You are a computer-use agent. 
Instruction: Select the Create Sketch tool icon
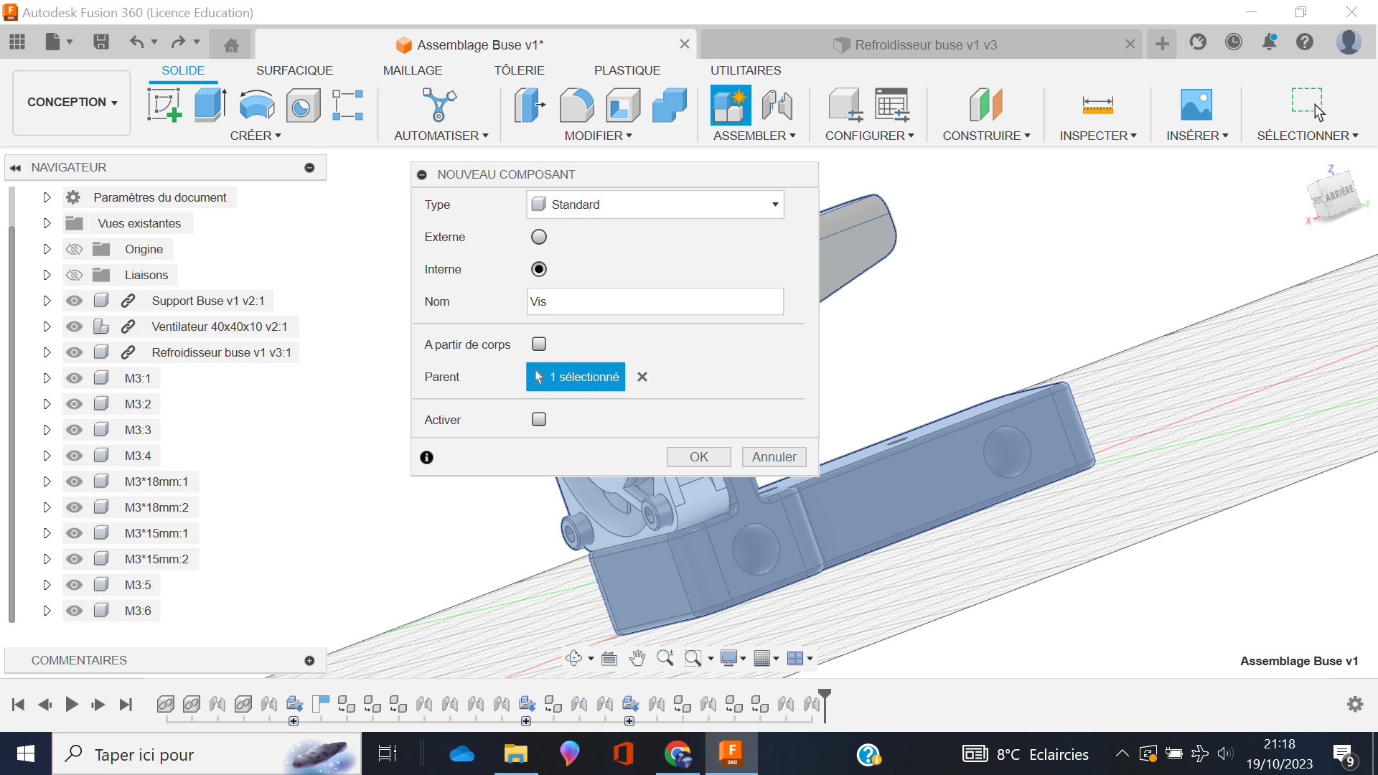164,105
